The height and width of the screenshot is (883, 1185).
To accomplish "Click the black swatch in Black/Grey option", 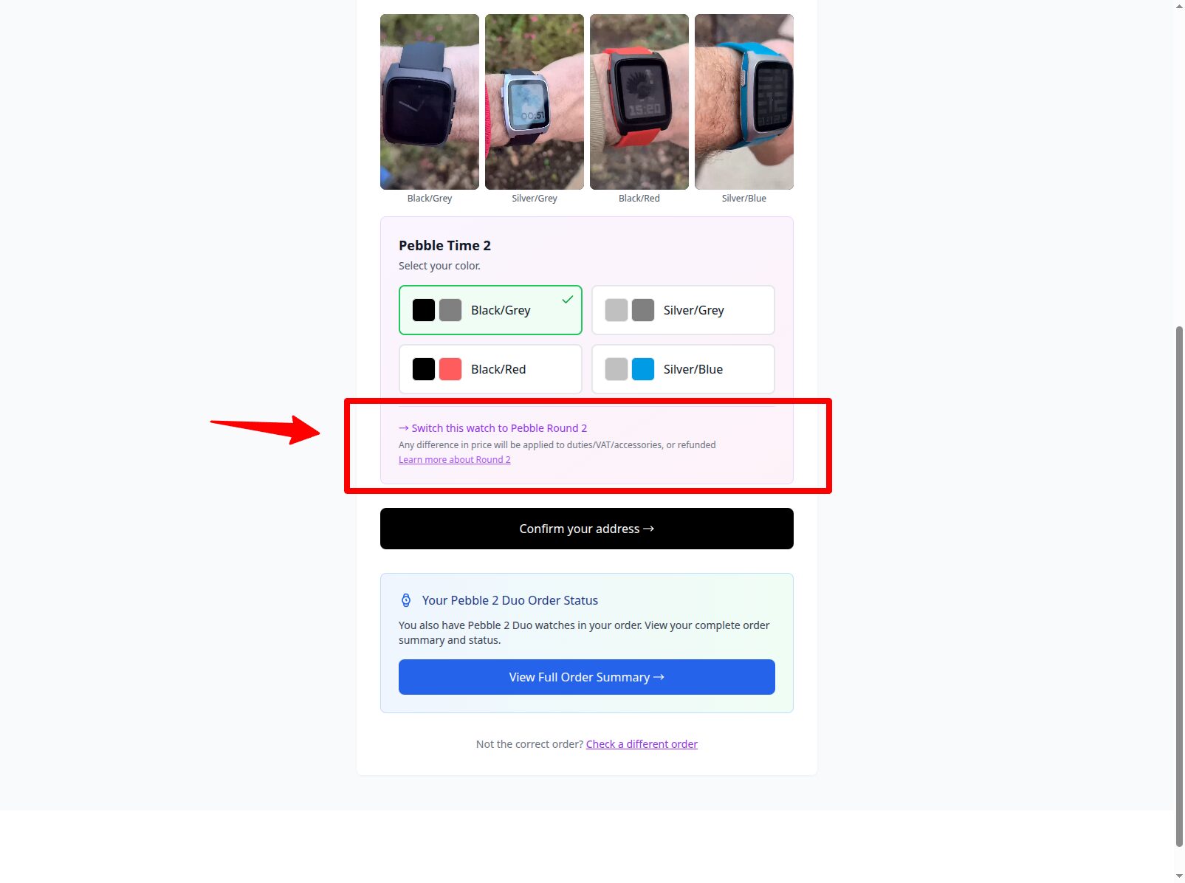I will coord(424,310).
